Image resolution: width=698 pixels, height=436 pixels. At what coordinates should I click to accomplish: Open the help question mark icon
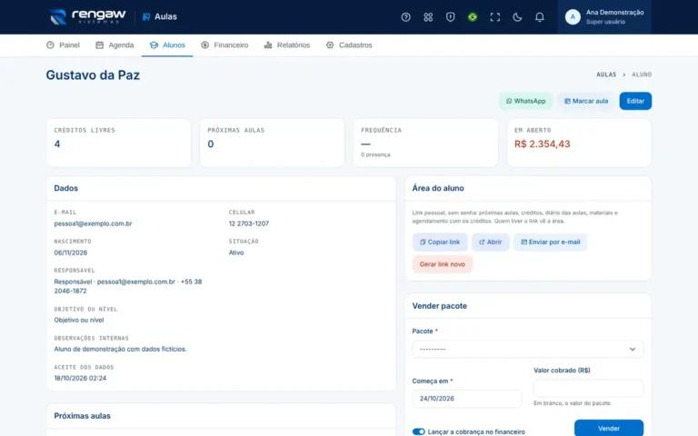[405, 17]
